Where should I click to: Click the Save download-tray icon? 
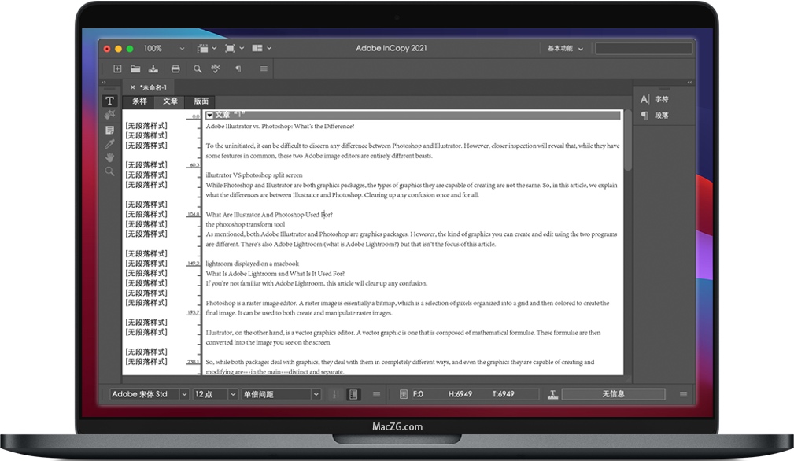point(153,68)
